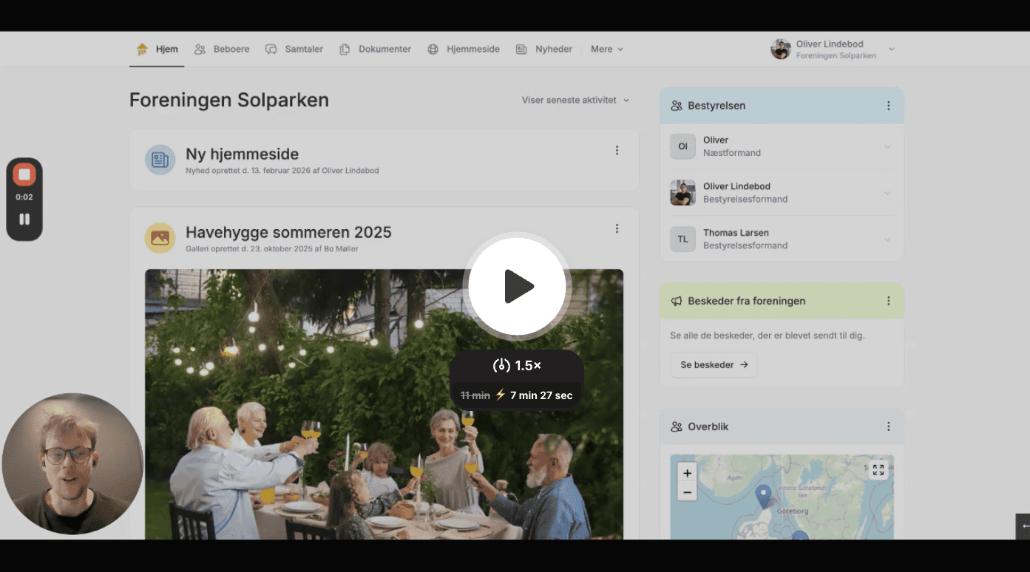Play the video with center play button
Viewport: 1030px width, 572px height.
pos(518,286)
